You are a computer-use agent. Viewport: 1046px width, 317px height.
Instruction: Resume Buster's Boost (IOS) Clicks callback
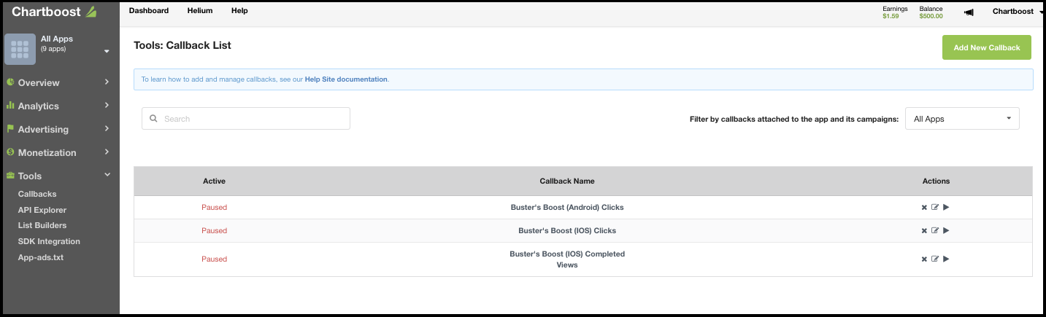[946, 231]
